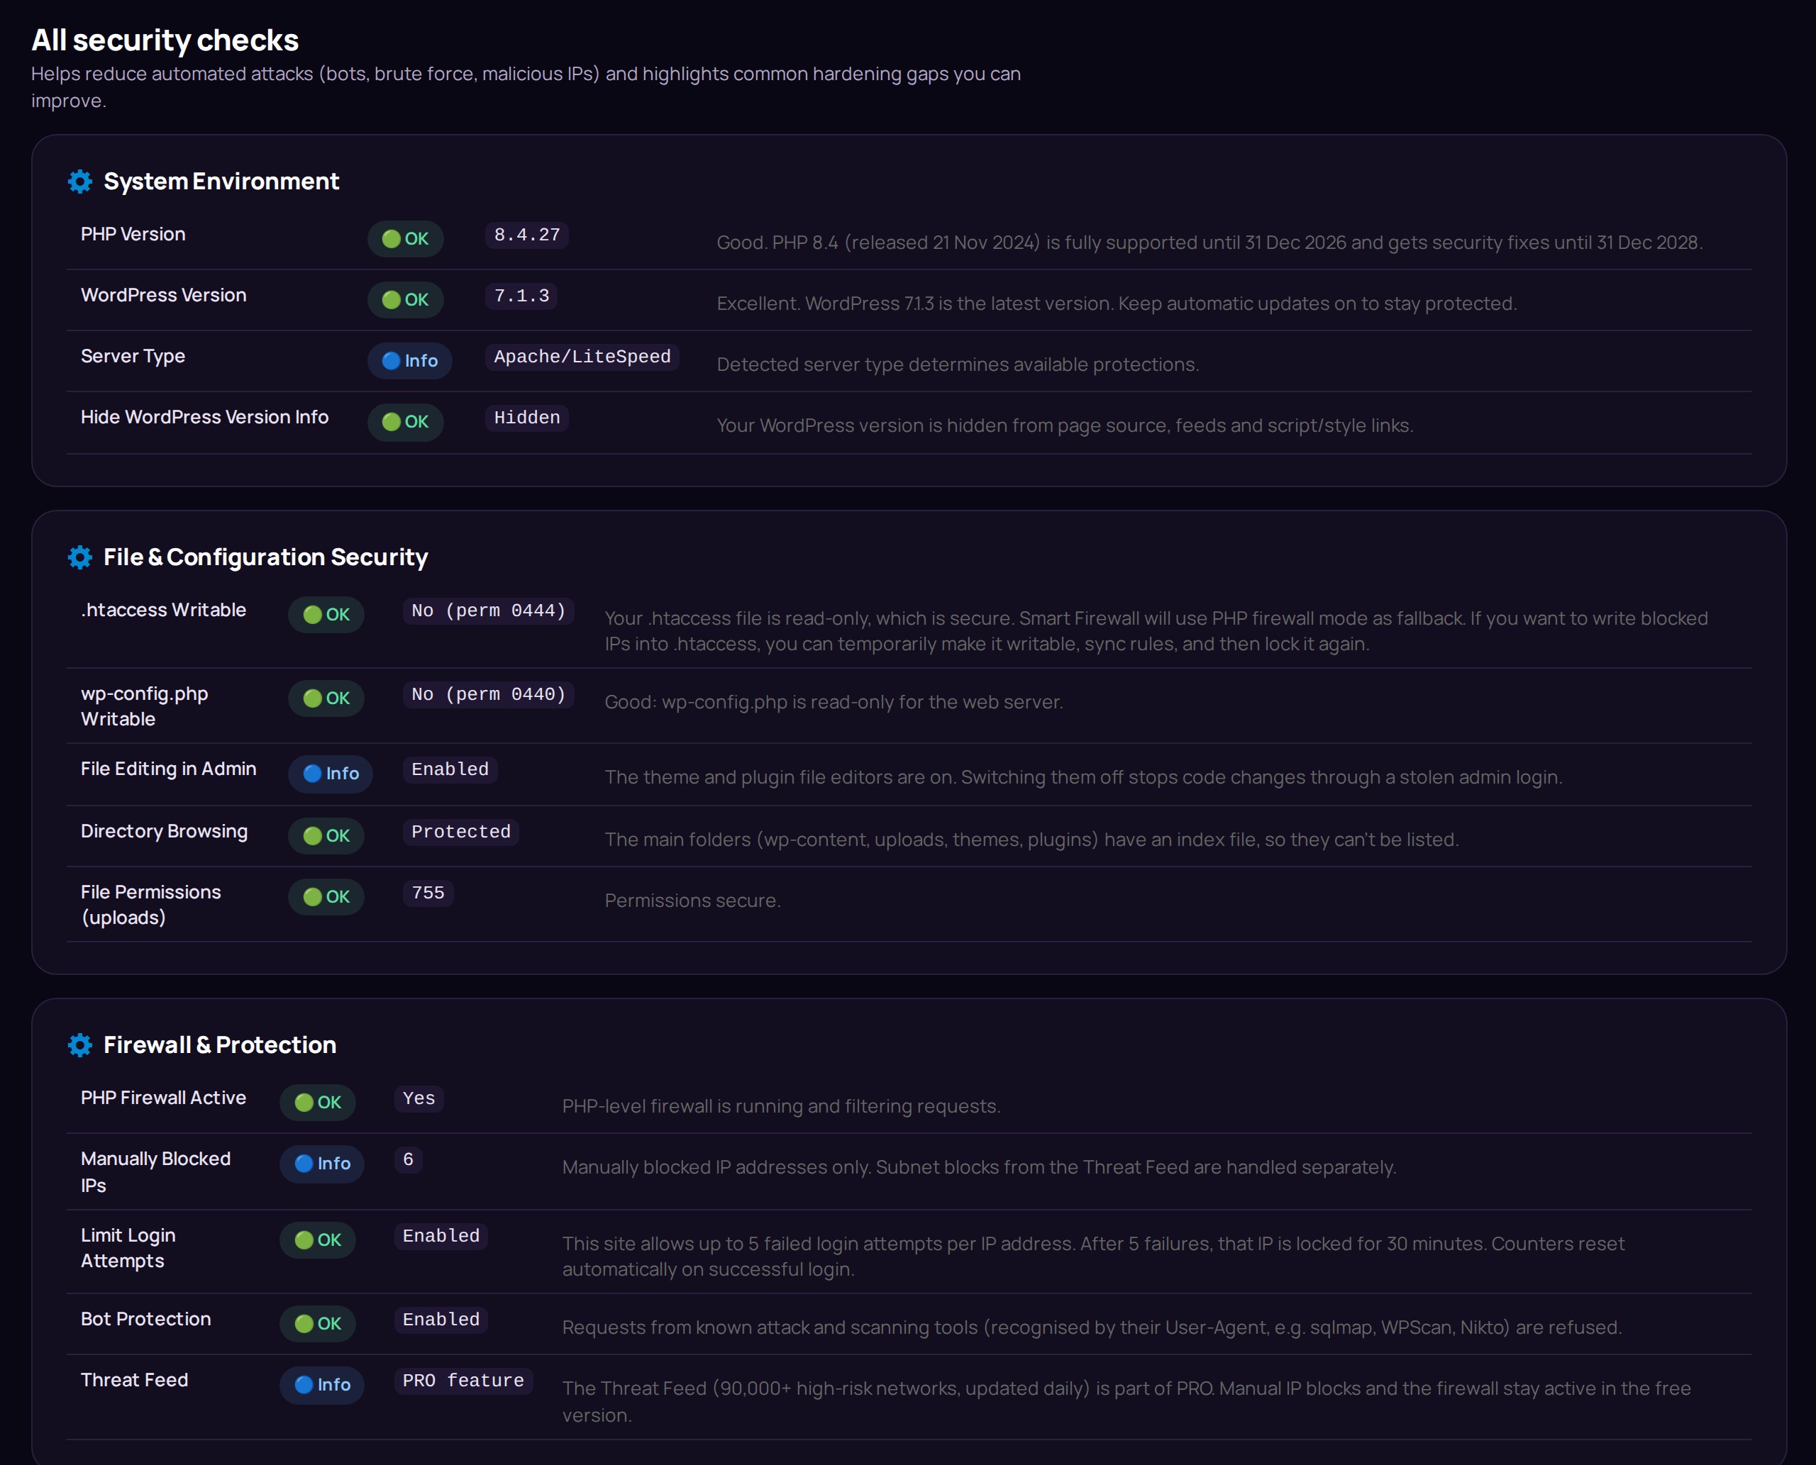
Task: Click the Directory Browsing row label
Action: (x=165, y=831)
